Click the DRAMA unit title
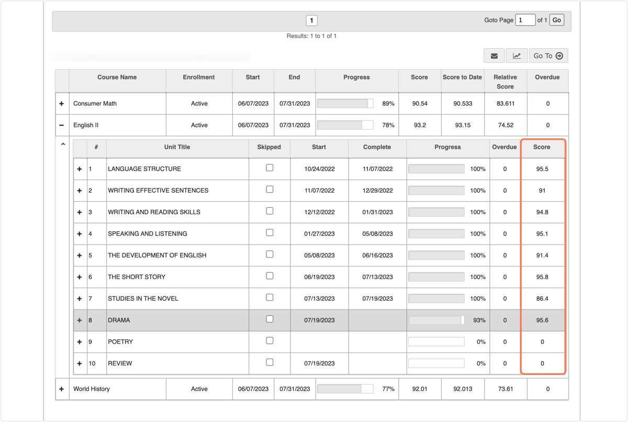628x422 pixels. pos(119,320)
